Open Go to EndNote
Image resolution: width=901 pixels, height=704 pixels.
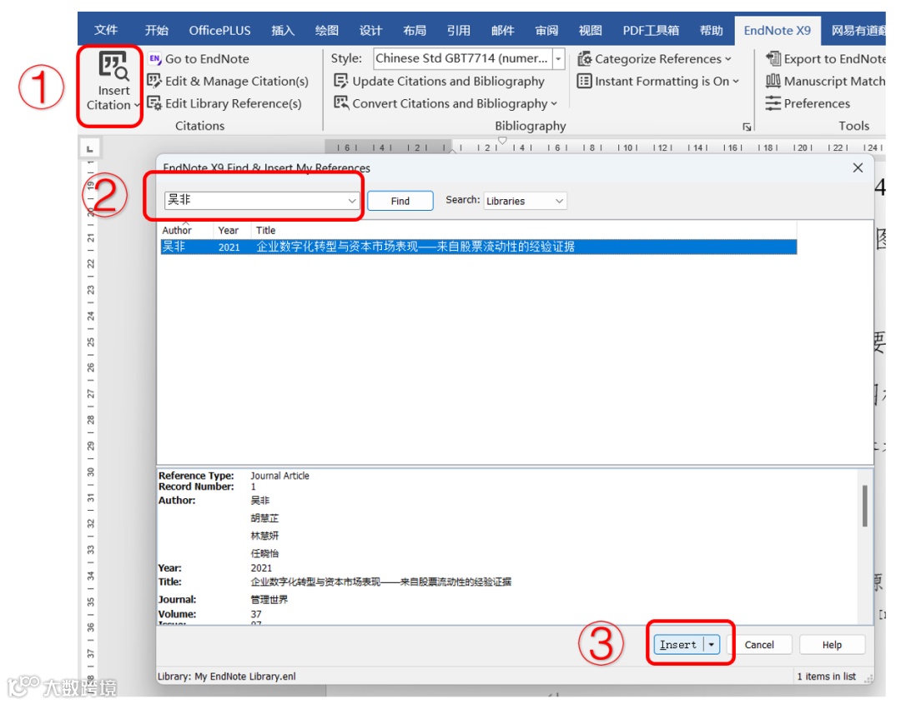[x=199, y=58]
